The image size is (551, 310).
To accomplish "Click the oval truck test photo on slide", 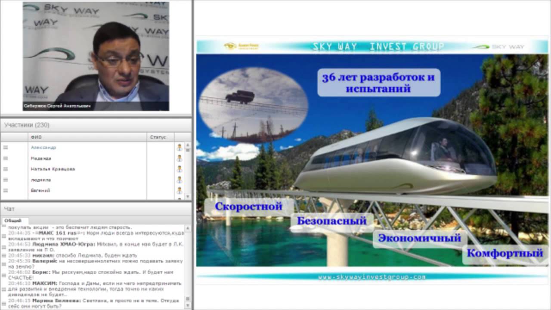I will pos(253,105).
